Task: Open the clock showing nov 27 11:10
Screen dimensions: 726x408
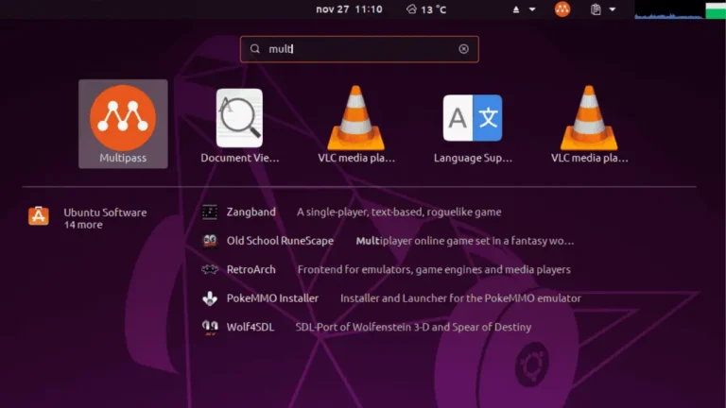Action: tap(349, 9)
